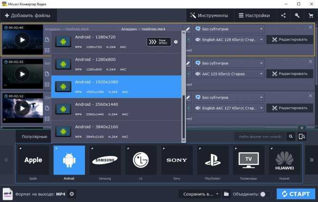Image resolution: width=318 pixels, height=202 pixels.
Task: Click the share icon in top toolbar
Action: coord(283,15)
